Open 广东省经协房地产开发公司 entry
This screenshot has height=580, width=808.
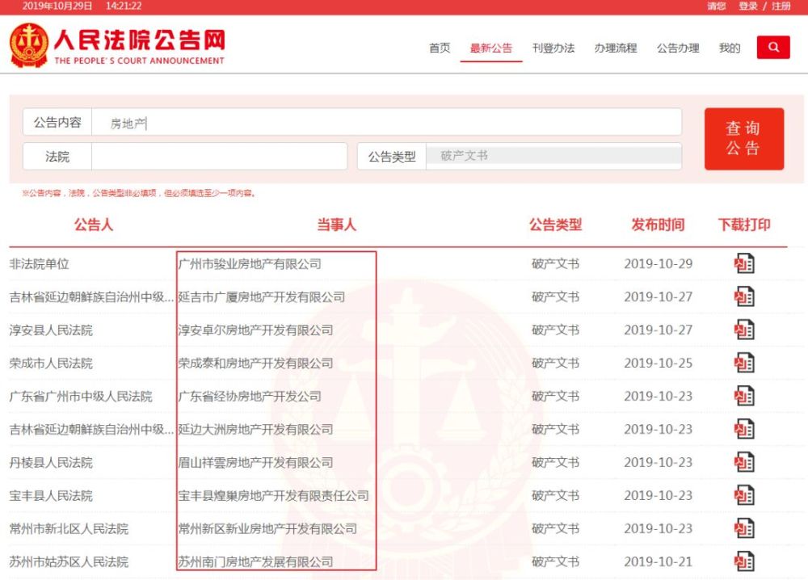(250, 396)
